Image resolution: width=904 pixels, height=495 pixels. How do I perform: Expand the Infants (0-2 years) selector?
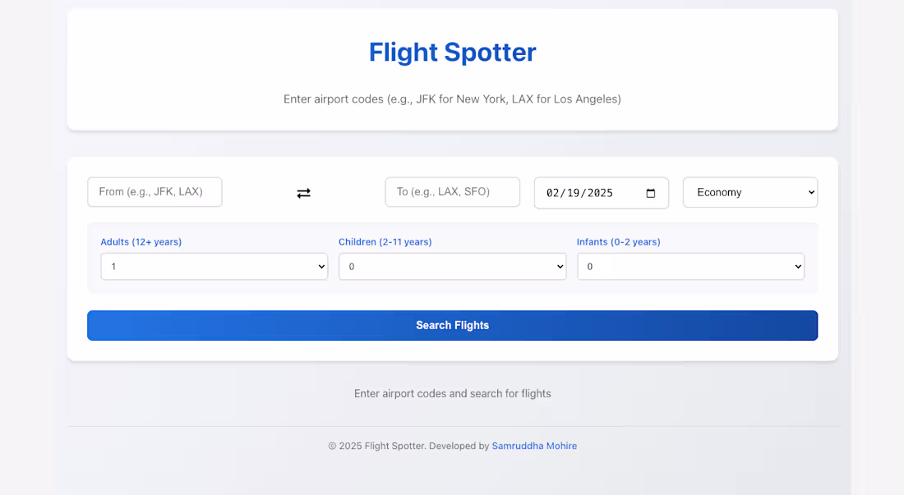[690, 266]
